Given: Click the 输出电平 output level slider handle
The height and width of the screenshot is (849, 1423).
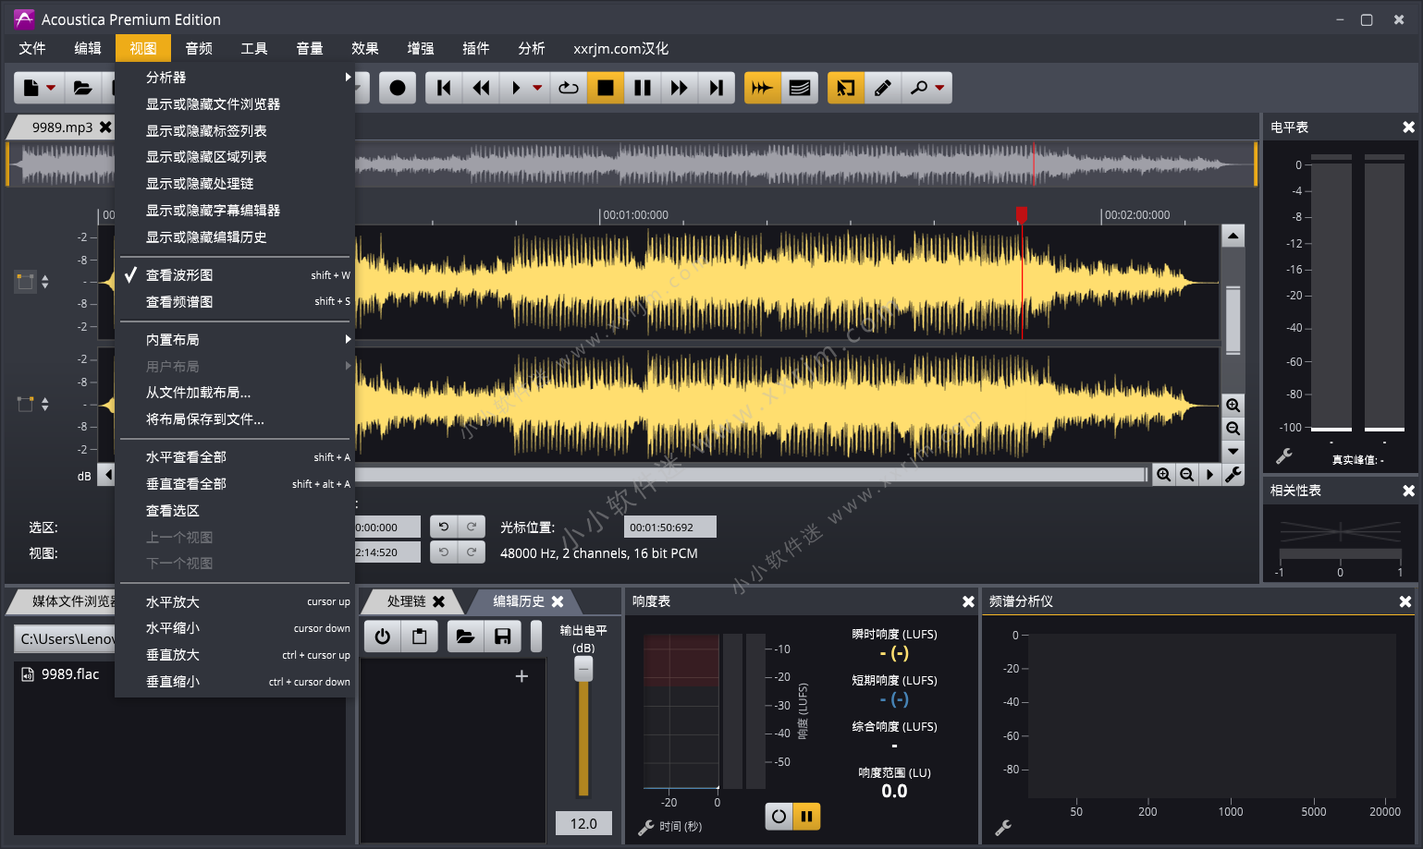Looking at the screenshot, I should 583,669.
